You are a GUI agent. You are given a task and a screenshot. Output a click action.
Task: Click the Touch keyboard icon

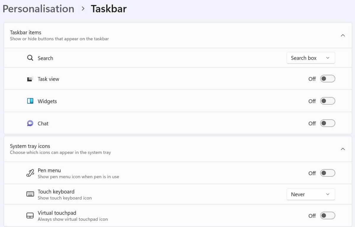point(30,194)
